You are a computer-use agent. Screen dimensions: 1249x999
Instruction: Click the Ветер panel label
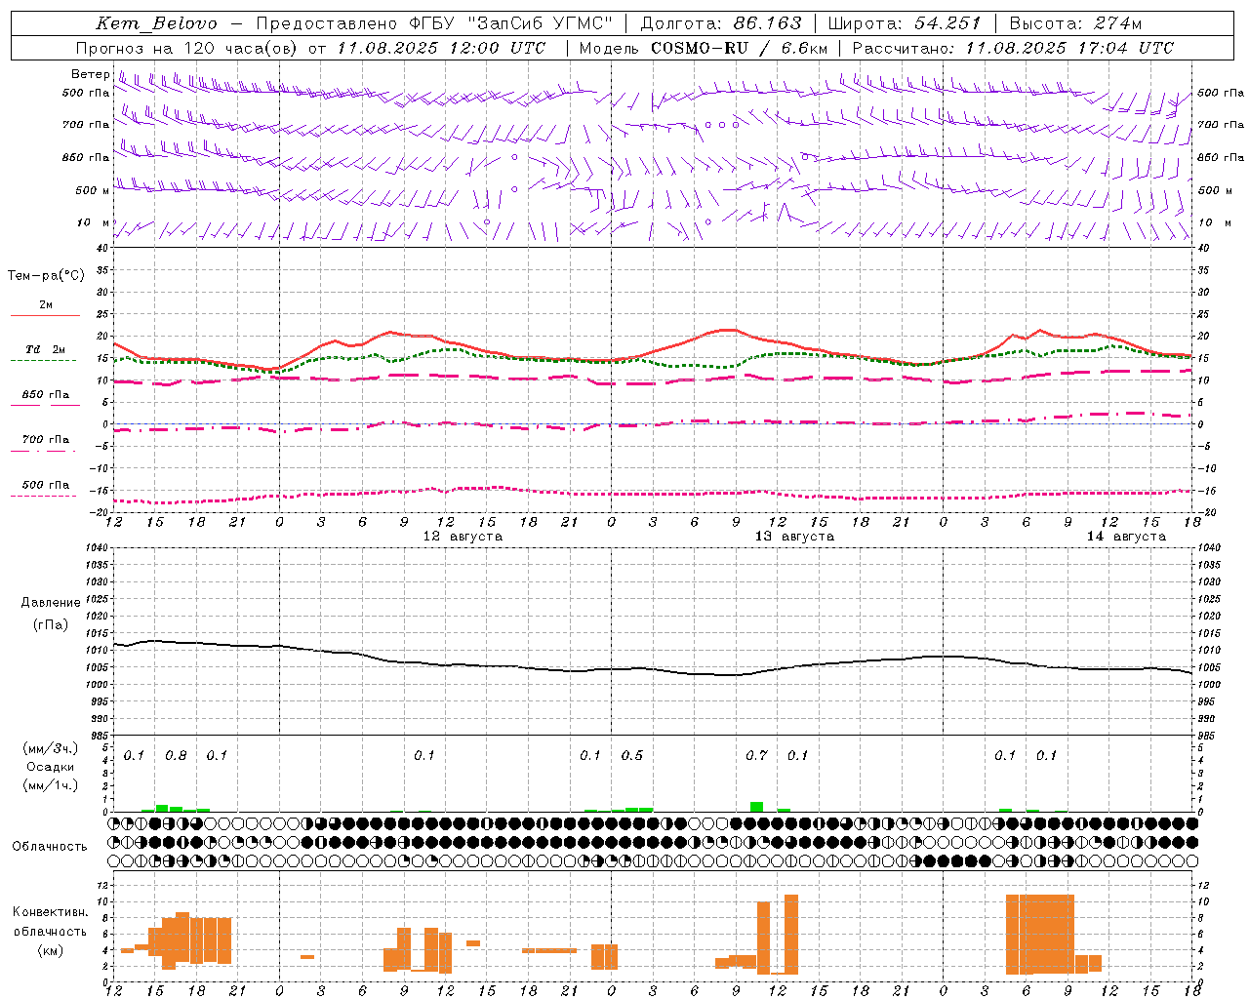pos(91,74)
